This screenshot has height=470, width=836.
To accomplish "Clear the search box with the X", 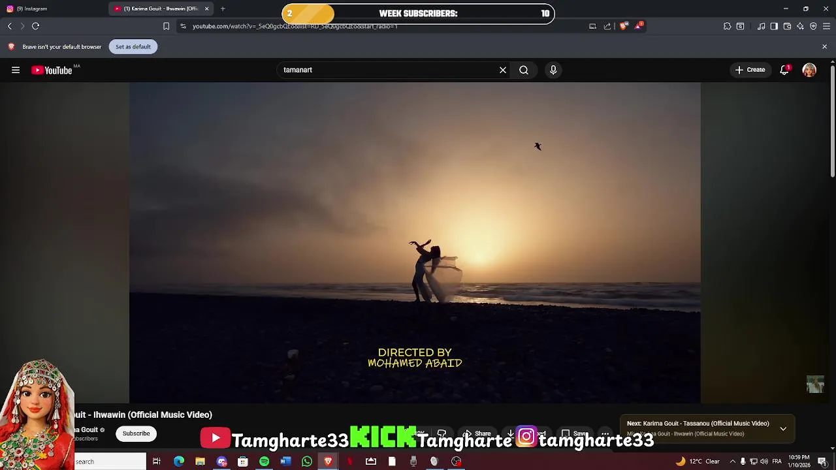I will [503, 70].
